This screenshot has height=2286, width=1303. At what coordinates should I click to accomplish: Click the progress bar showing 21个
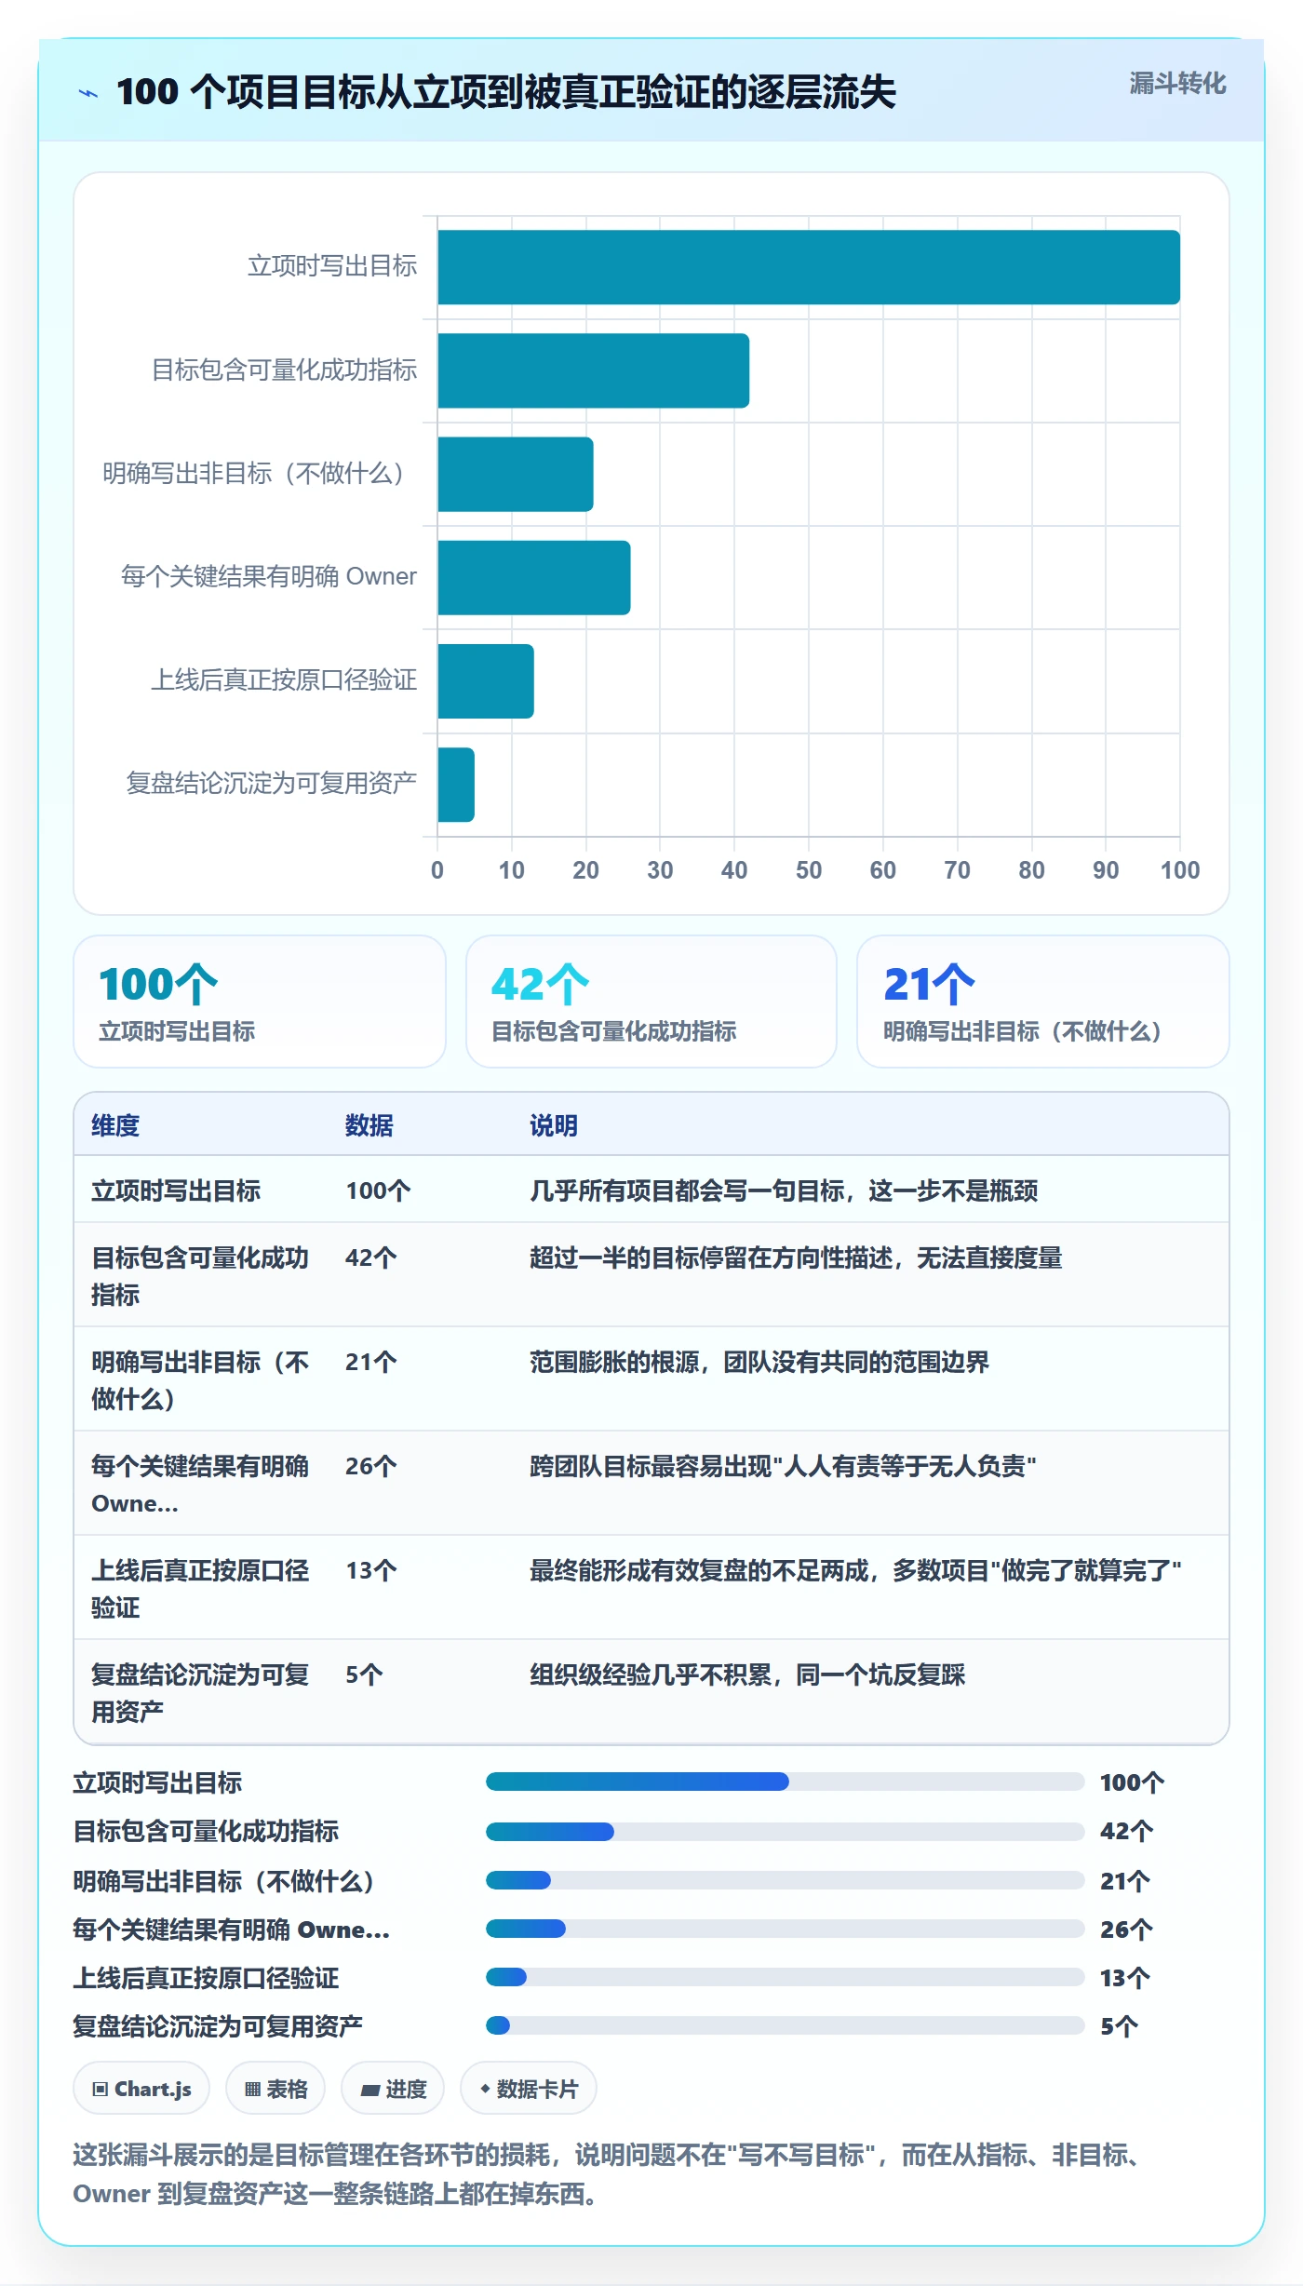coord(785,1880)
